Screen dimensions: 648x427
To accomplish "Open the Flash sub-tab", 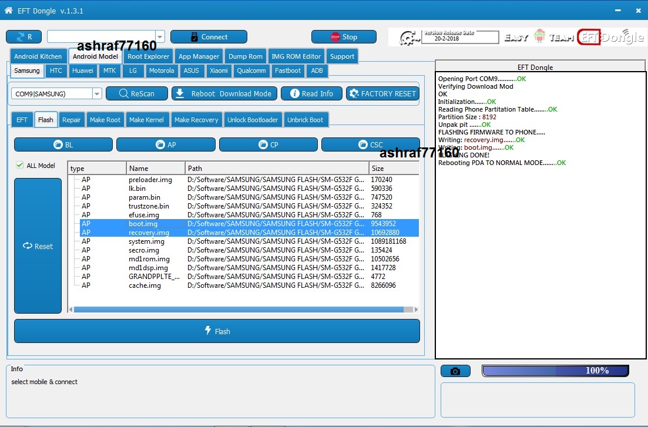I will 45,120.
